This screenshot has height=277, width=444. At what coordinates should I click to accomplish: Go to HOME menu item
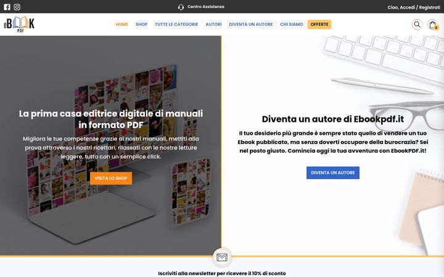[x=121, y=24]
